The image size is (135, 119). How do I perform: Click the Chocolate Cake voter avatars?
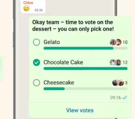tap(116, 62)
